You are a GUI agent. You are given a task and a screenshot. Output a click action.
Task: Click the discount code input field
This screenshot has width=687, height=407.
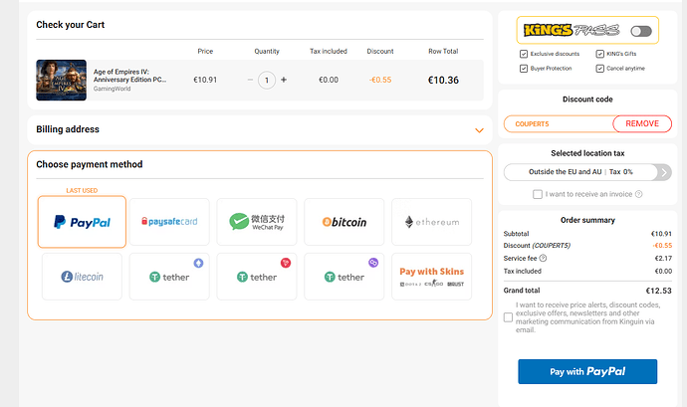coord(558,123)
